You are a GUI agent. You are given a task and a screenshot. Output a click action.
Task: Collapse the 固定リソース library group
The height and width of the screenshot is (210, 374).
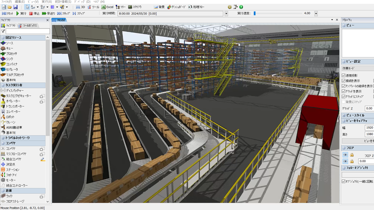click(x=3, y=38)
